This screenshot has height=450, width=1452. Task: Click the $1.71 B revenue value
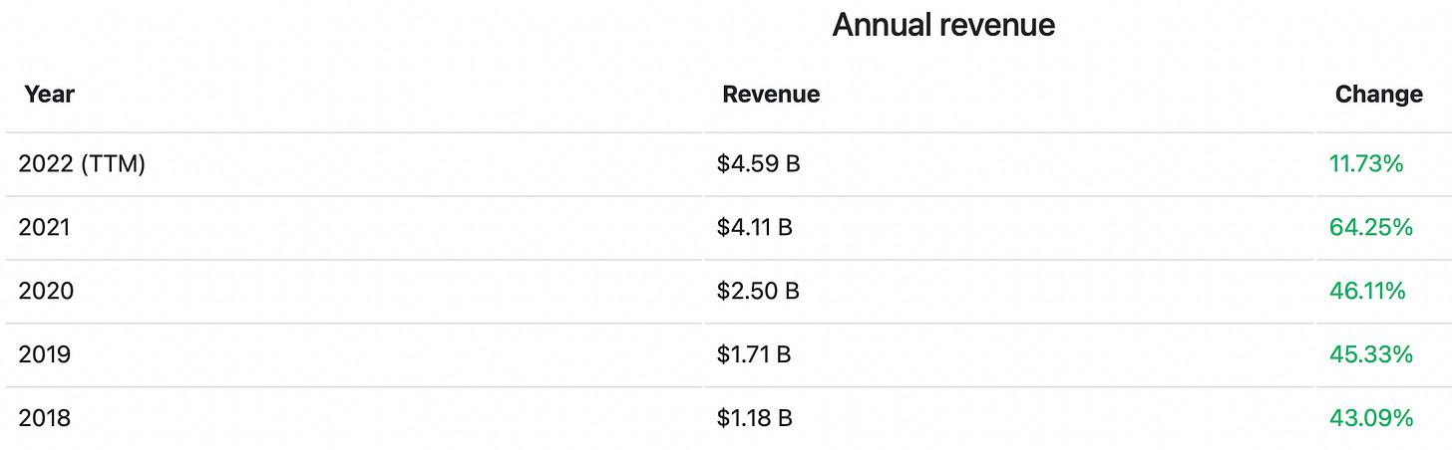coord(753,354)
